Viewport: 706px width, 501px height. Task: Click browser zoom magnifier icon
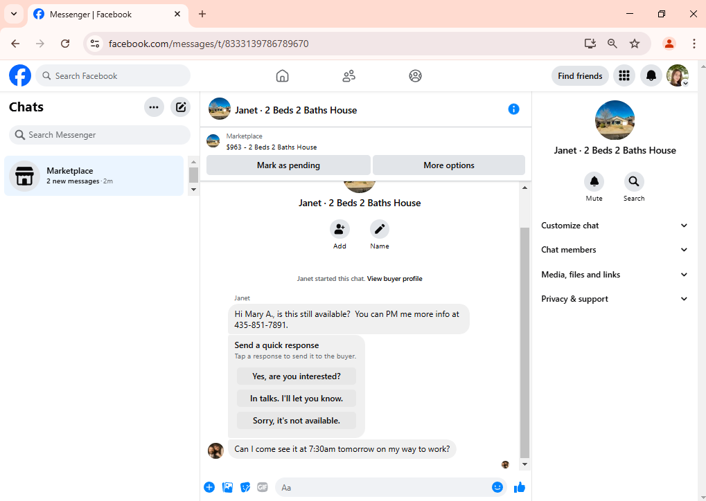point(612,44)
